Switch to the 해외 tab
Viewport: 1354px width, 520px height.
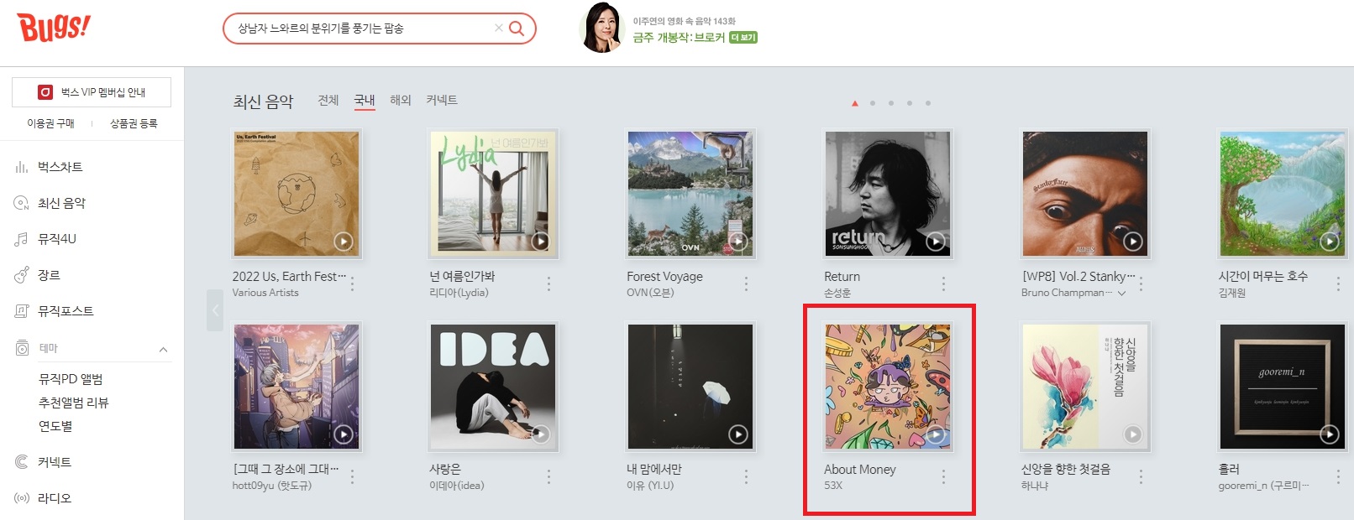tap(401, 100)
